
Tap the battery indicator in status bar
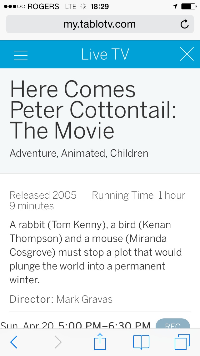coord(188,6)
